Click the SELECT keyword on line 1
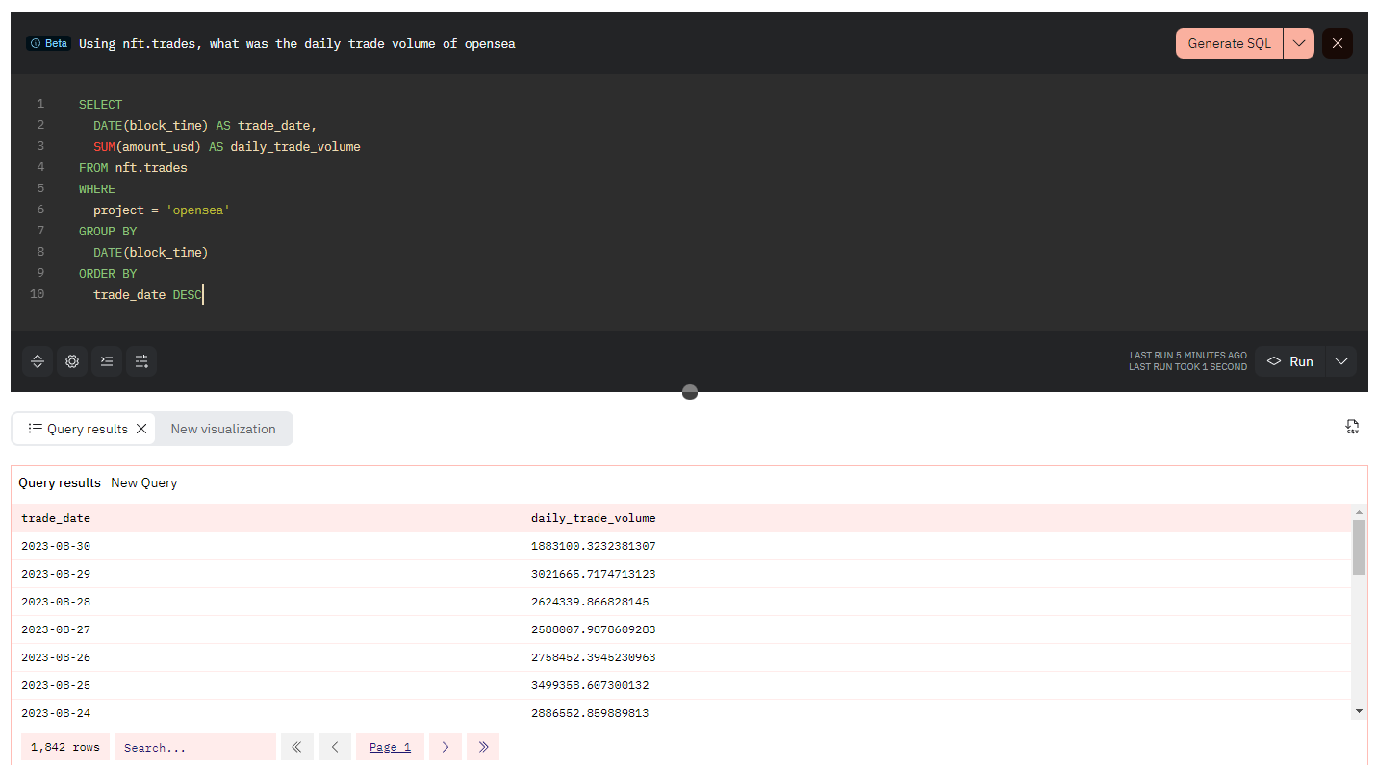This screenshot has width=1377, height=765. [101, 104]
